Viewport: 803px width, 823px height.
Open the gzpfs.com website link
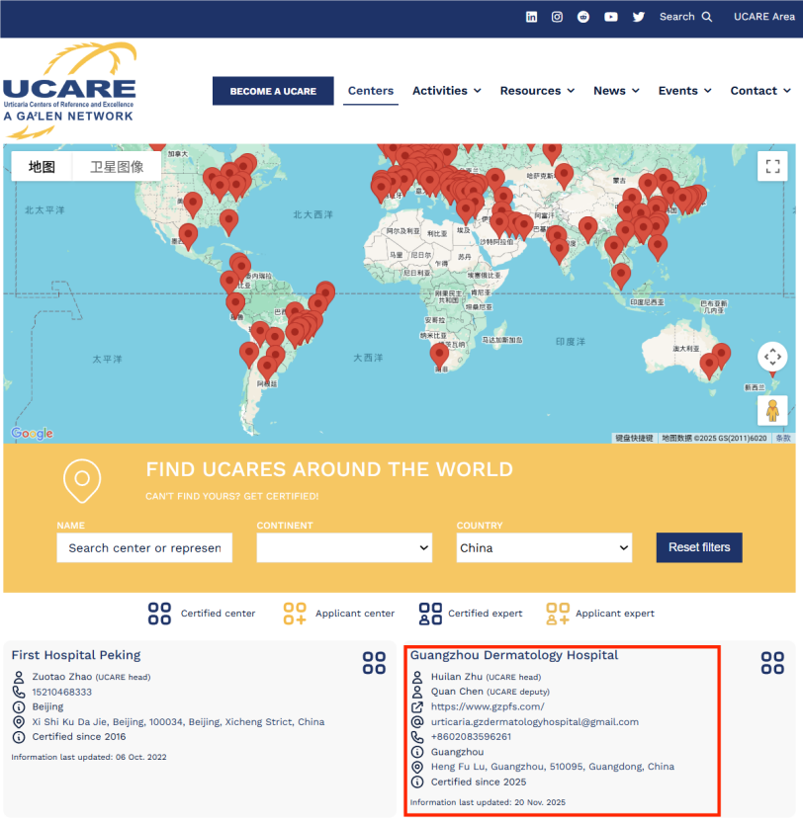click(488, 706)
